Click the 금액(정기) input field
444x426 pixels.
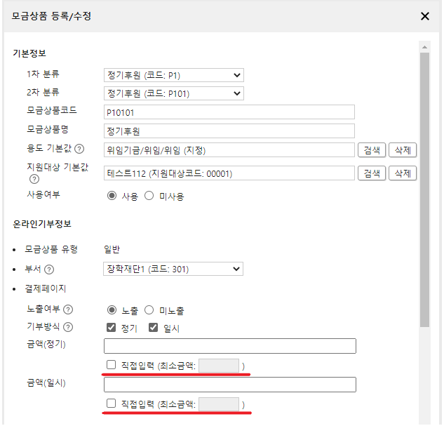(229, 346)
